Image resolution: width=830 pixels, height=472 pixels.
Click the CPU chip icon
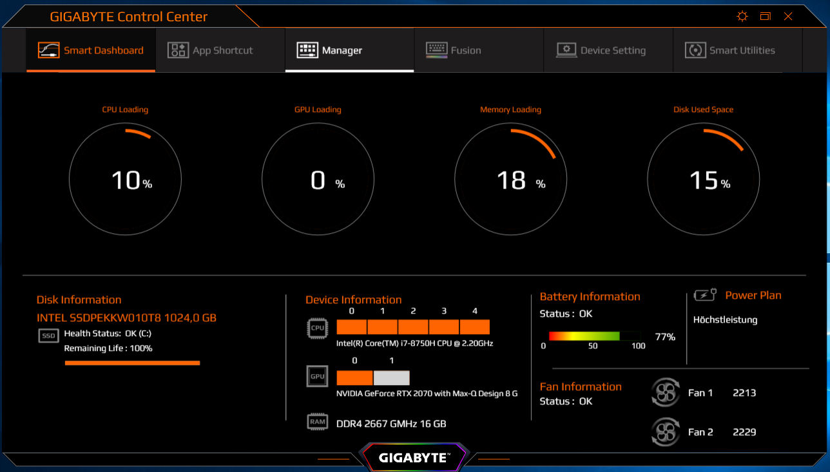(x=317, y=328)
